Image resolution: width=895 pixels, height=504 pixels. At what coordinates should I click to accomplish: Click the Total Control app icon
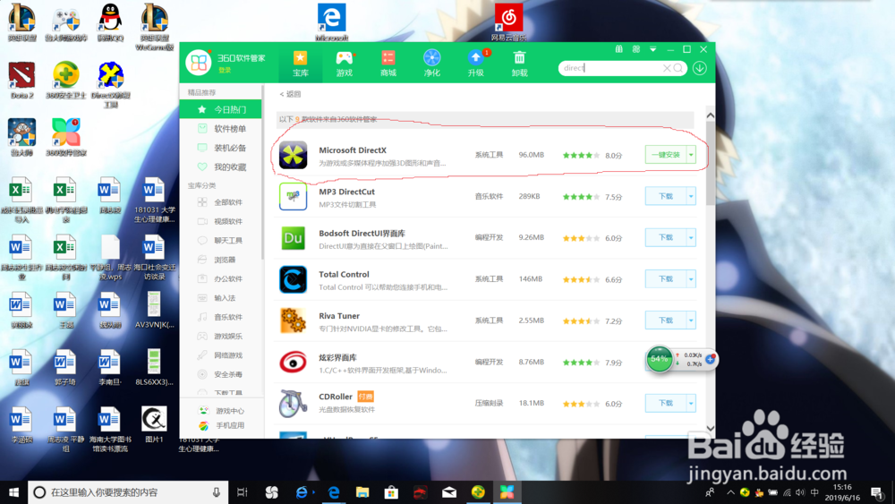click(x=293, y=279)
